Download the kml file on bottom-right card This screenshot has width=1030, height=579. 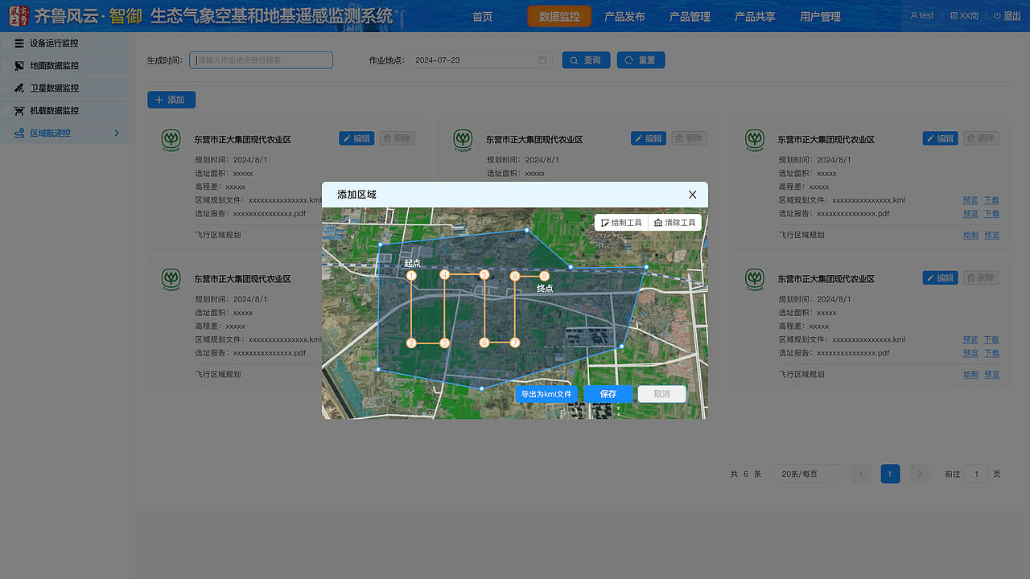click(991, 339)
